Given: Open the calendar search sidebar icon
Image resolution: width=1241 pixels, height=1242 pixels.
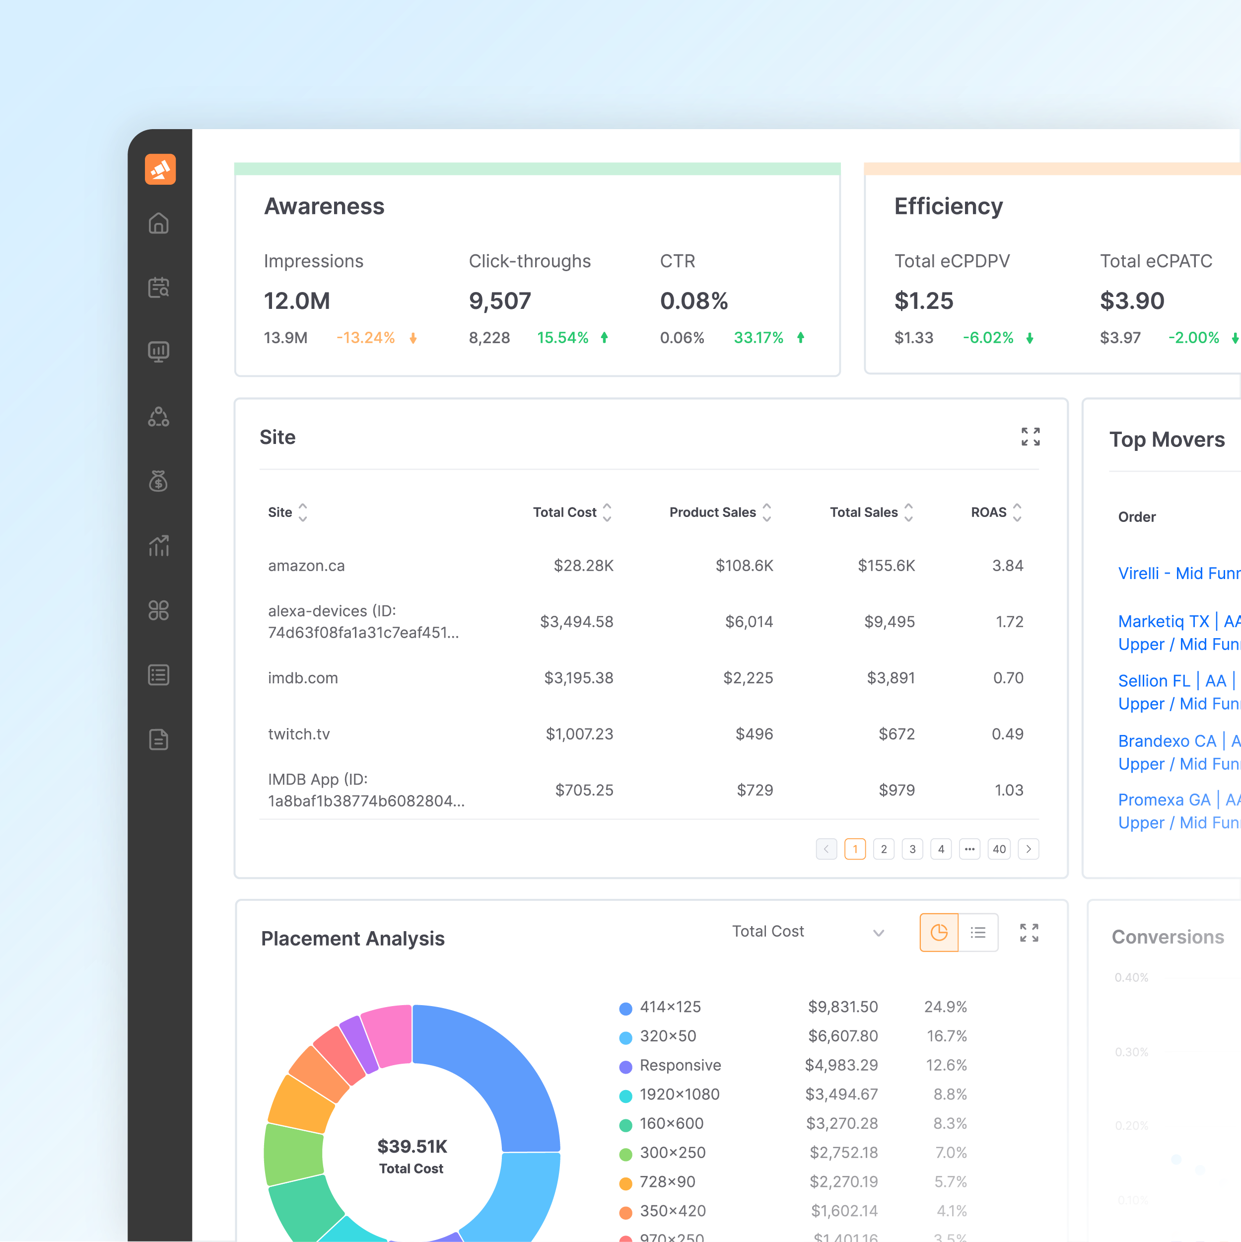Looking at the screenshot, I should click(159, 288).
